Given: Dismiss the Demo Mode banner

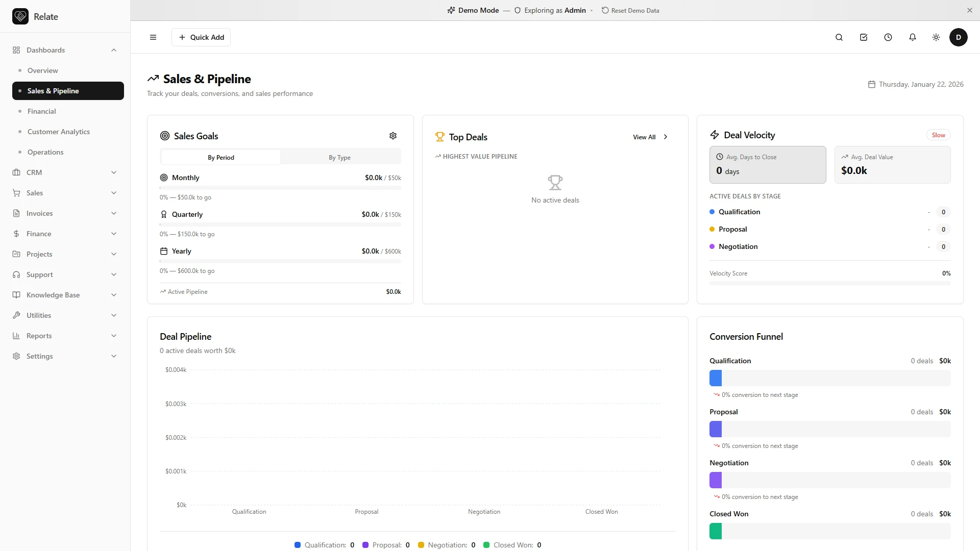Looking at the screenshot, I should [970, 10].
